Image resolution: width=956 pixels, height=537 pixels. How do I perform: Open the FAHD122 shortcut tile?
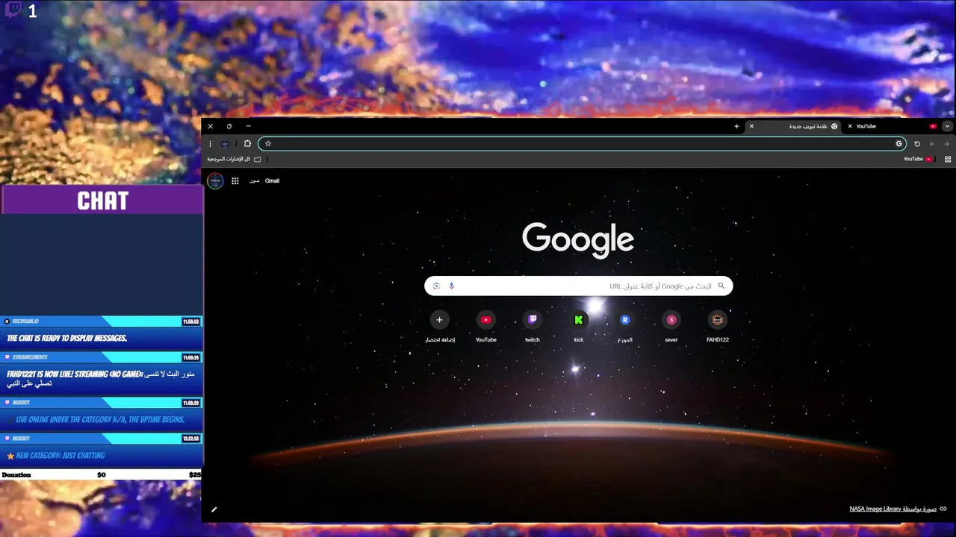click(718, 327)
